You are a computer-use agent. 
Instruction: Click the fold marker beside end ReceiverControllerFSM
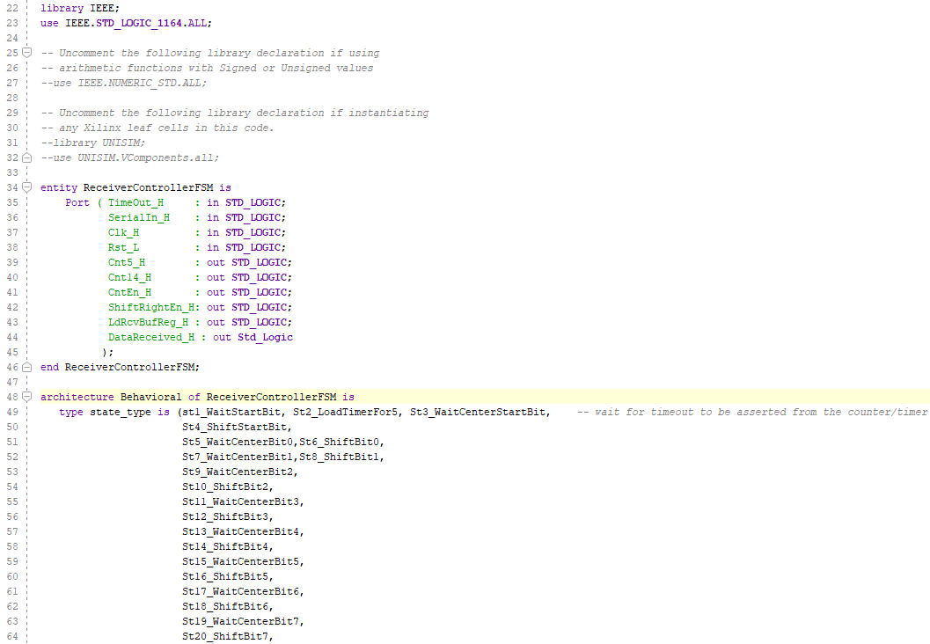click(27, 367)
